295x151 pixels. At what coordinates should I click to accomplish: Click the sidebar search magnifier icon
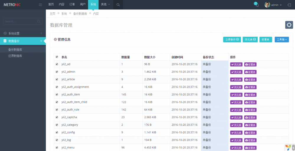(x=39, y=21)
